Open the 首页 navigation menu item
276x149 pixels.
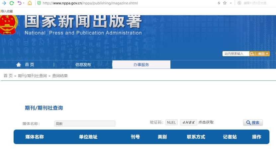click(x=30, y=65)
